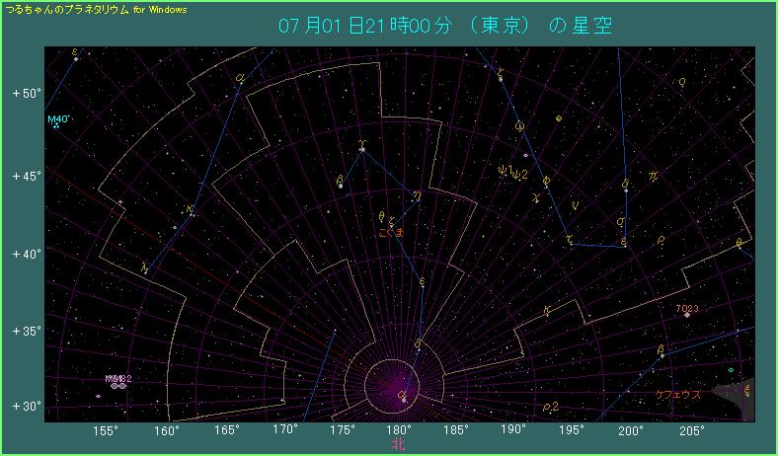Screen dimensions: 778x456
Task: Select Polaris at the grid's pole center
Action: [403, 396]
